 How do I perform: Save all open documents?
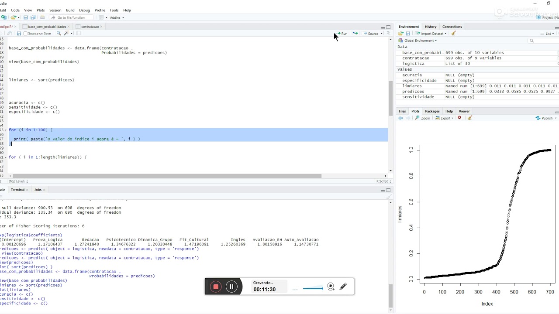33,17
